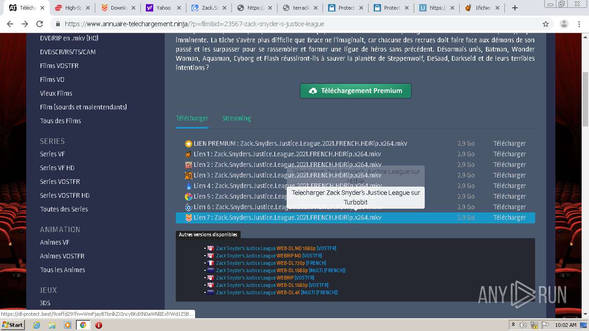Open the WEB-DL 720p FRENCH version
The width and height of the screenshot is (589, 331).
point(271,263)
